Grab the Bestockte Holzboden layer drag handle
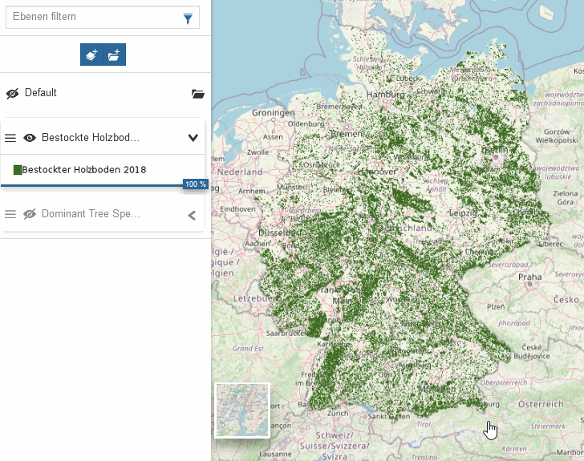The width and height of the screenshot is (584, 461). (10, 138)
